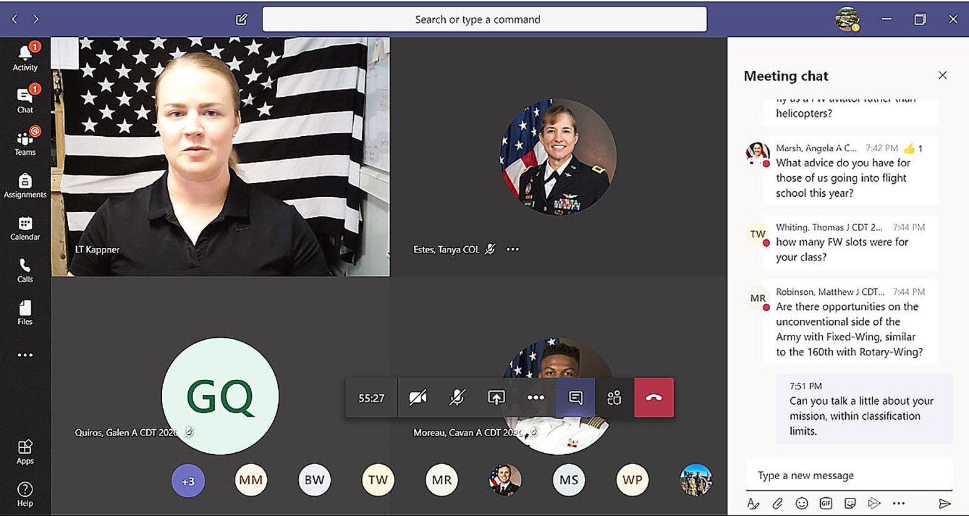Open the Files section
Image resolution: width=969 pixels, height=516 pixels.
coord(25,312)
